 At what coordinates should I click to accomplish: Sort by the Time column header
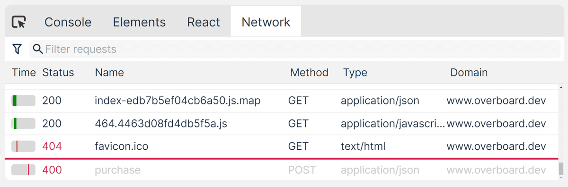tap(24, 72)
